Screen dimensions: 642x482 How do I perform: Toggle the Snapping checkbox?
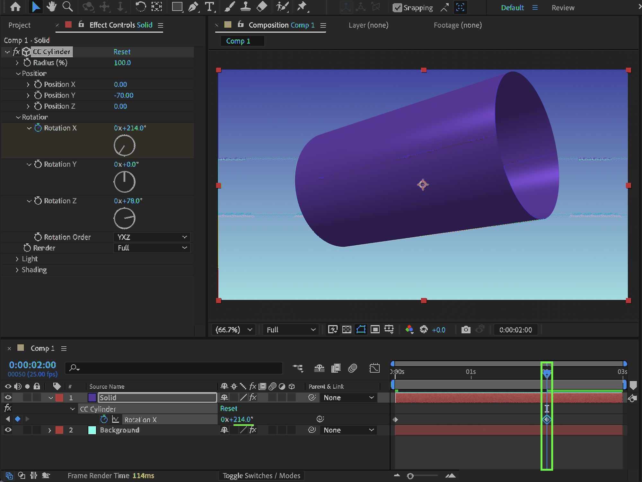(397, 8)
